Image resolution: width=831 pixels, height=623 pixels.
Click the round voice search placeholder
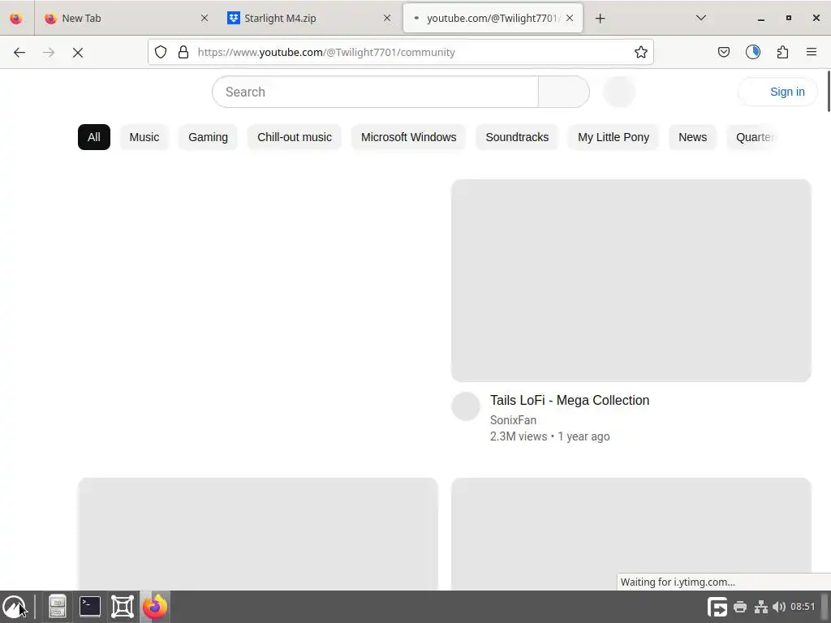click(619, 92)
